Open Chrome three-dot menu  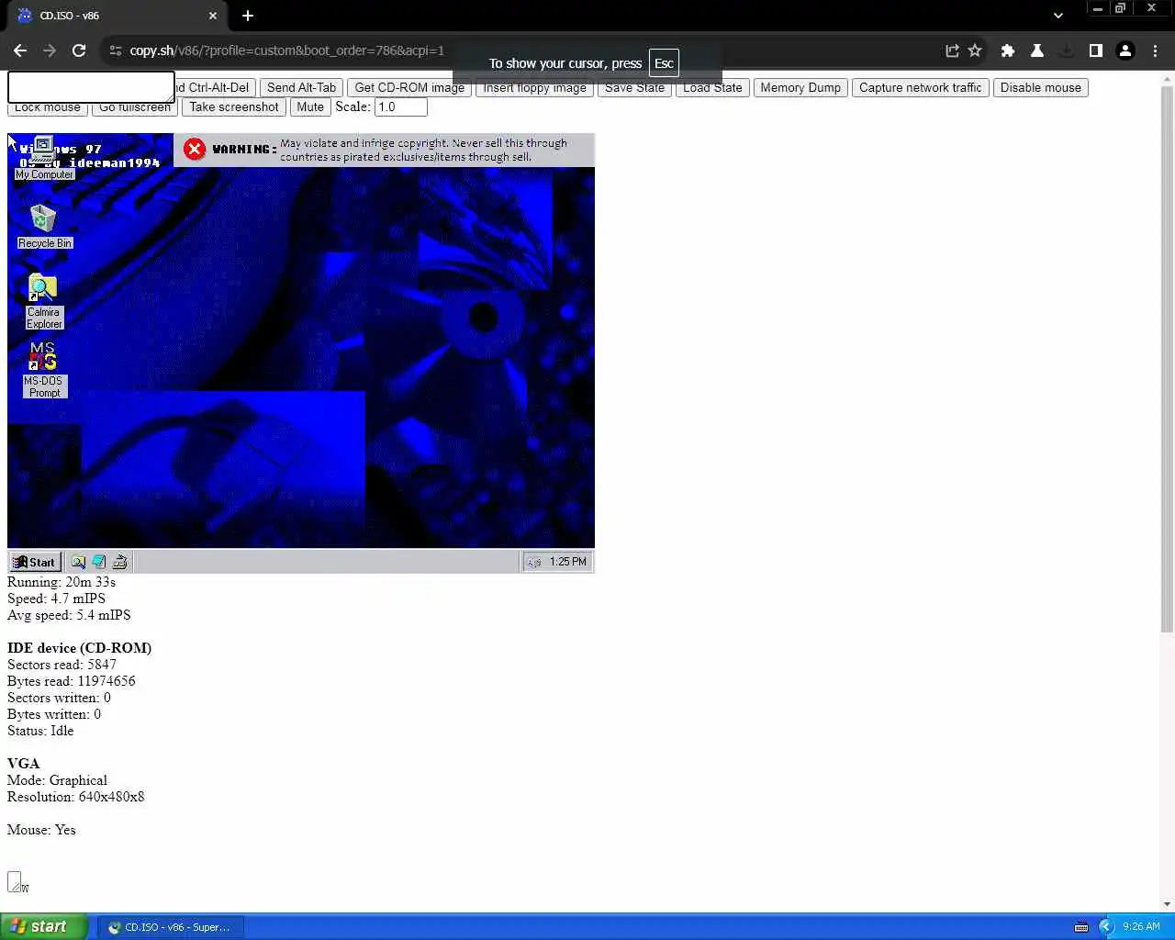click(x=1155, y=50)
